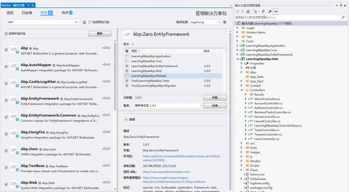Clear the ABP search text
349x192 pixels.
76,22
